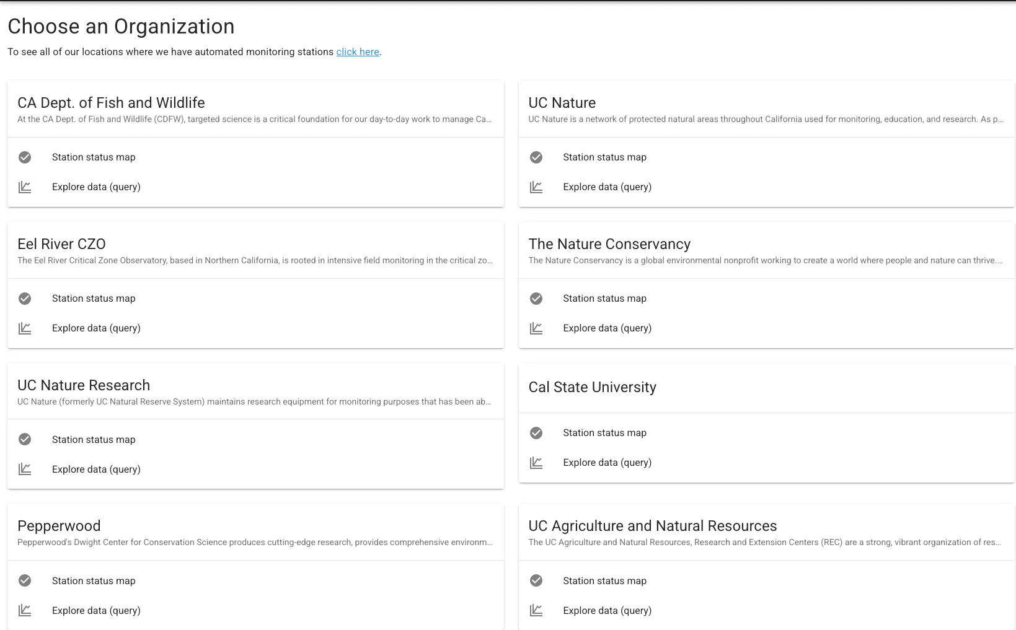Click the Eel River Critical Zone Observatory description
Screen dimensions: 1016x630
coord(255,261)
